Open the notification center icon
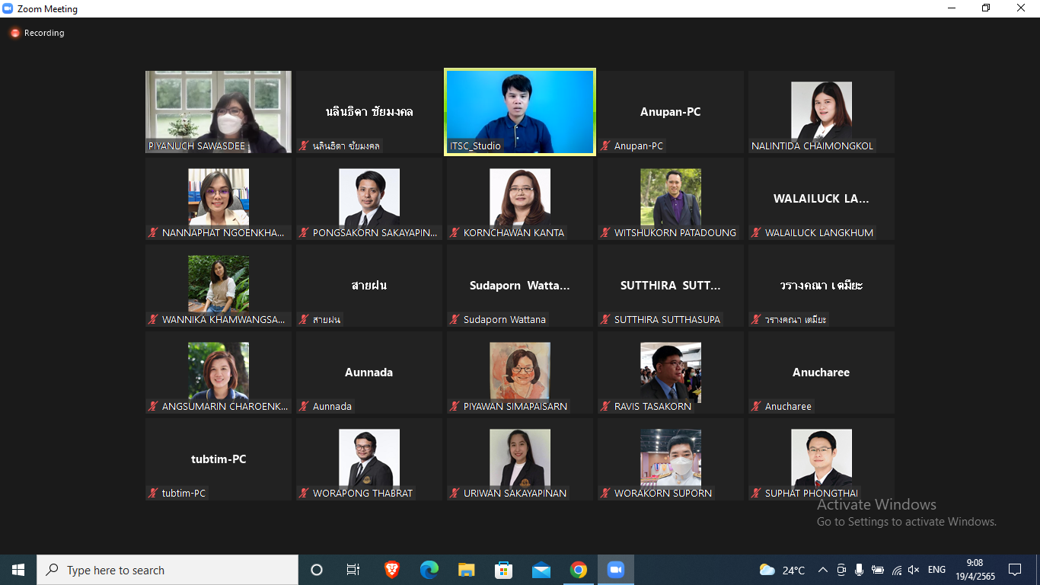 click(1015, 570)
